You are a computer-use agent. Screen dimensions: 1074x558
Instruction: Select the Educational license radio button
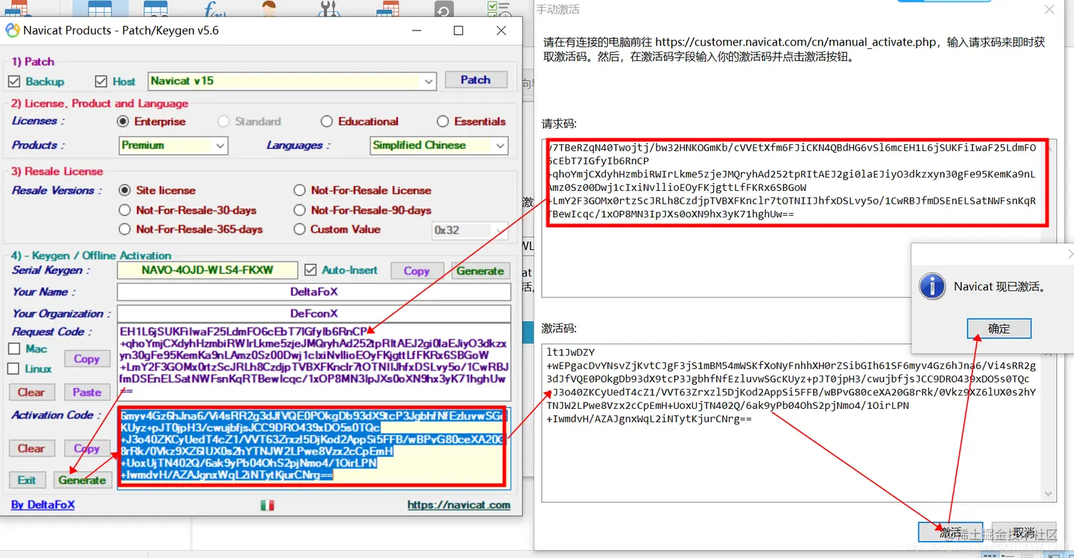pos(327,121)
